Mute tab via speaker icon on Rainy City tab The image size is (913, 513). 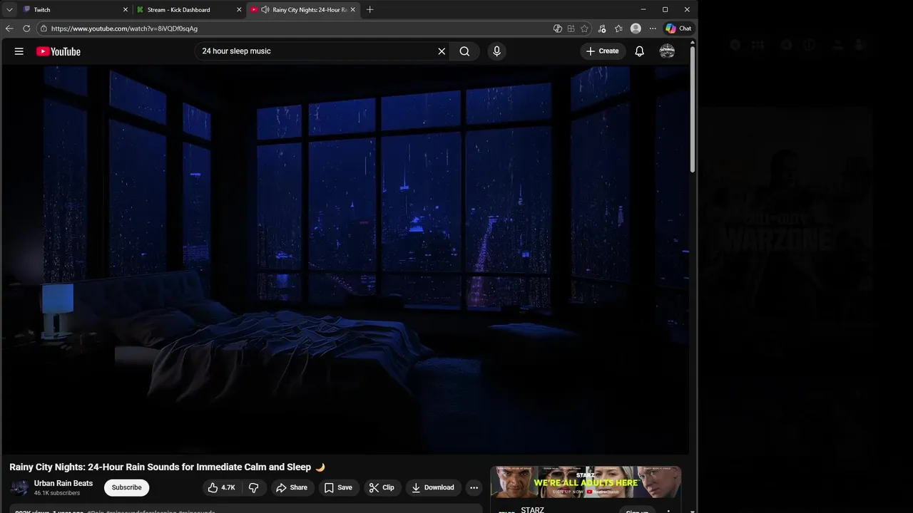[x=265, y=10]
